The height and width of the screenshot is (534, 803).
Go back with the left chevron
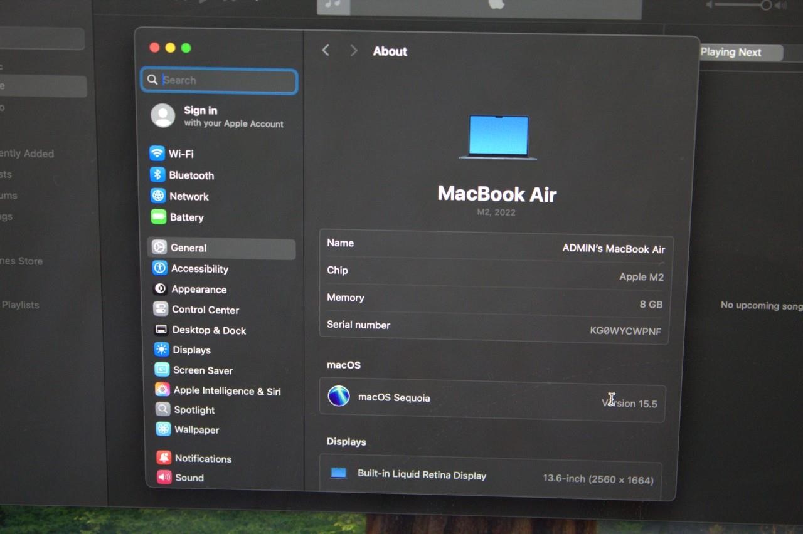(326, 50)
